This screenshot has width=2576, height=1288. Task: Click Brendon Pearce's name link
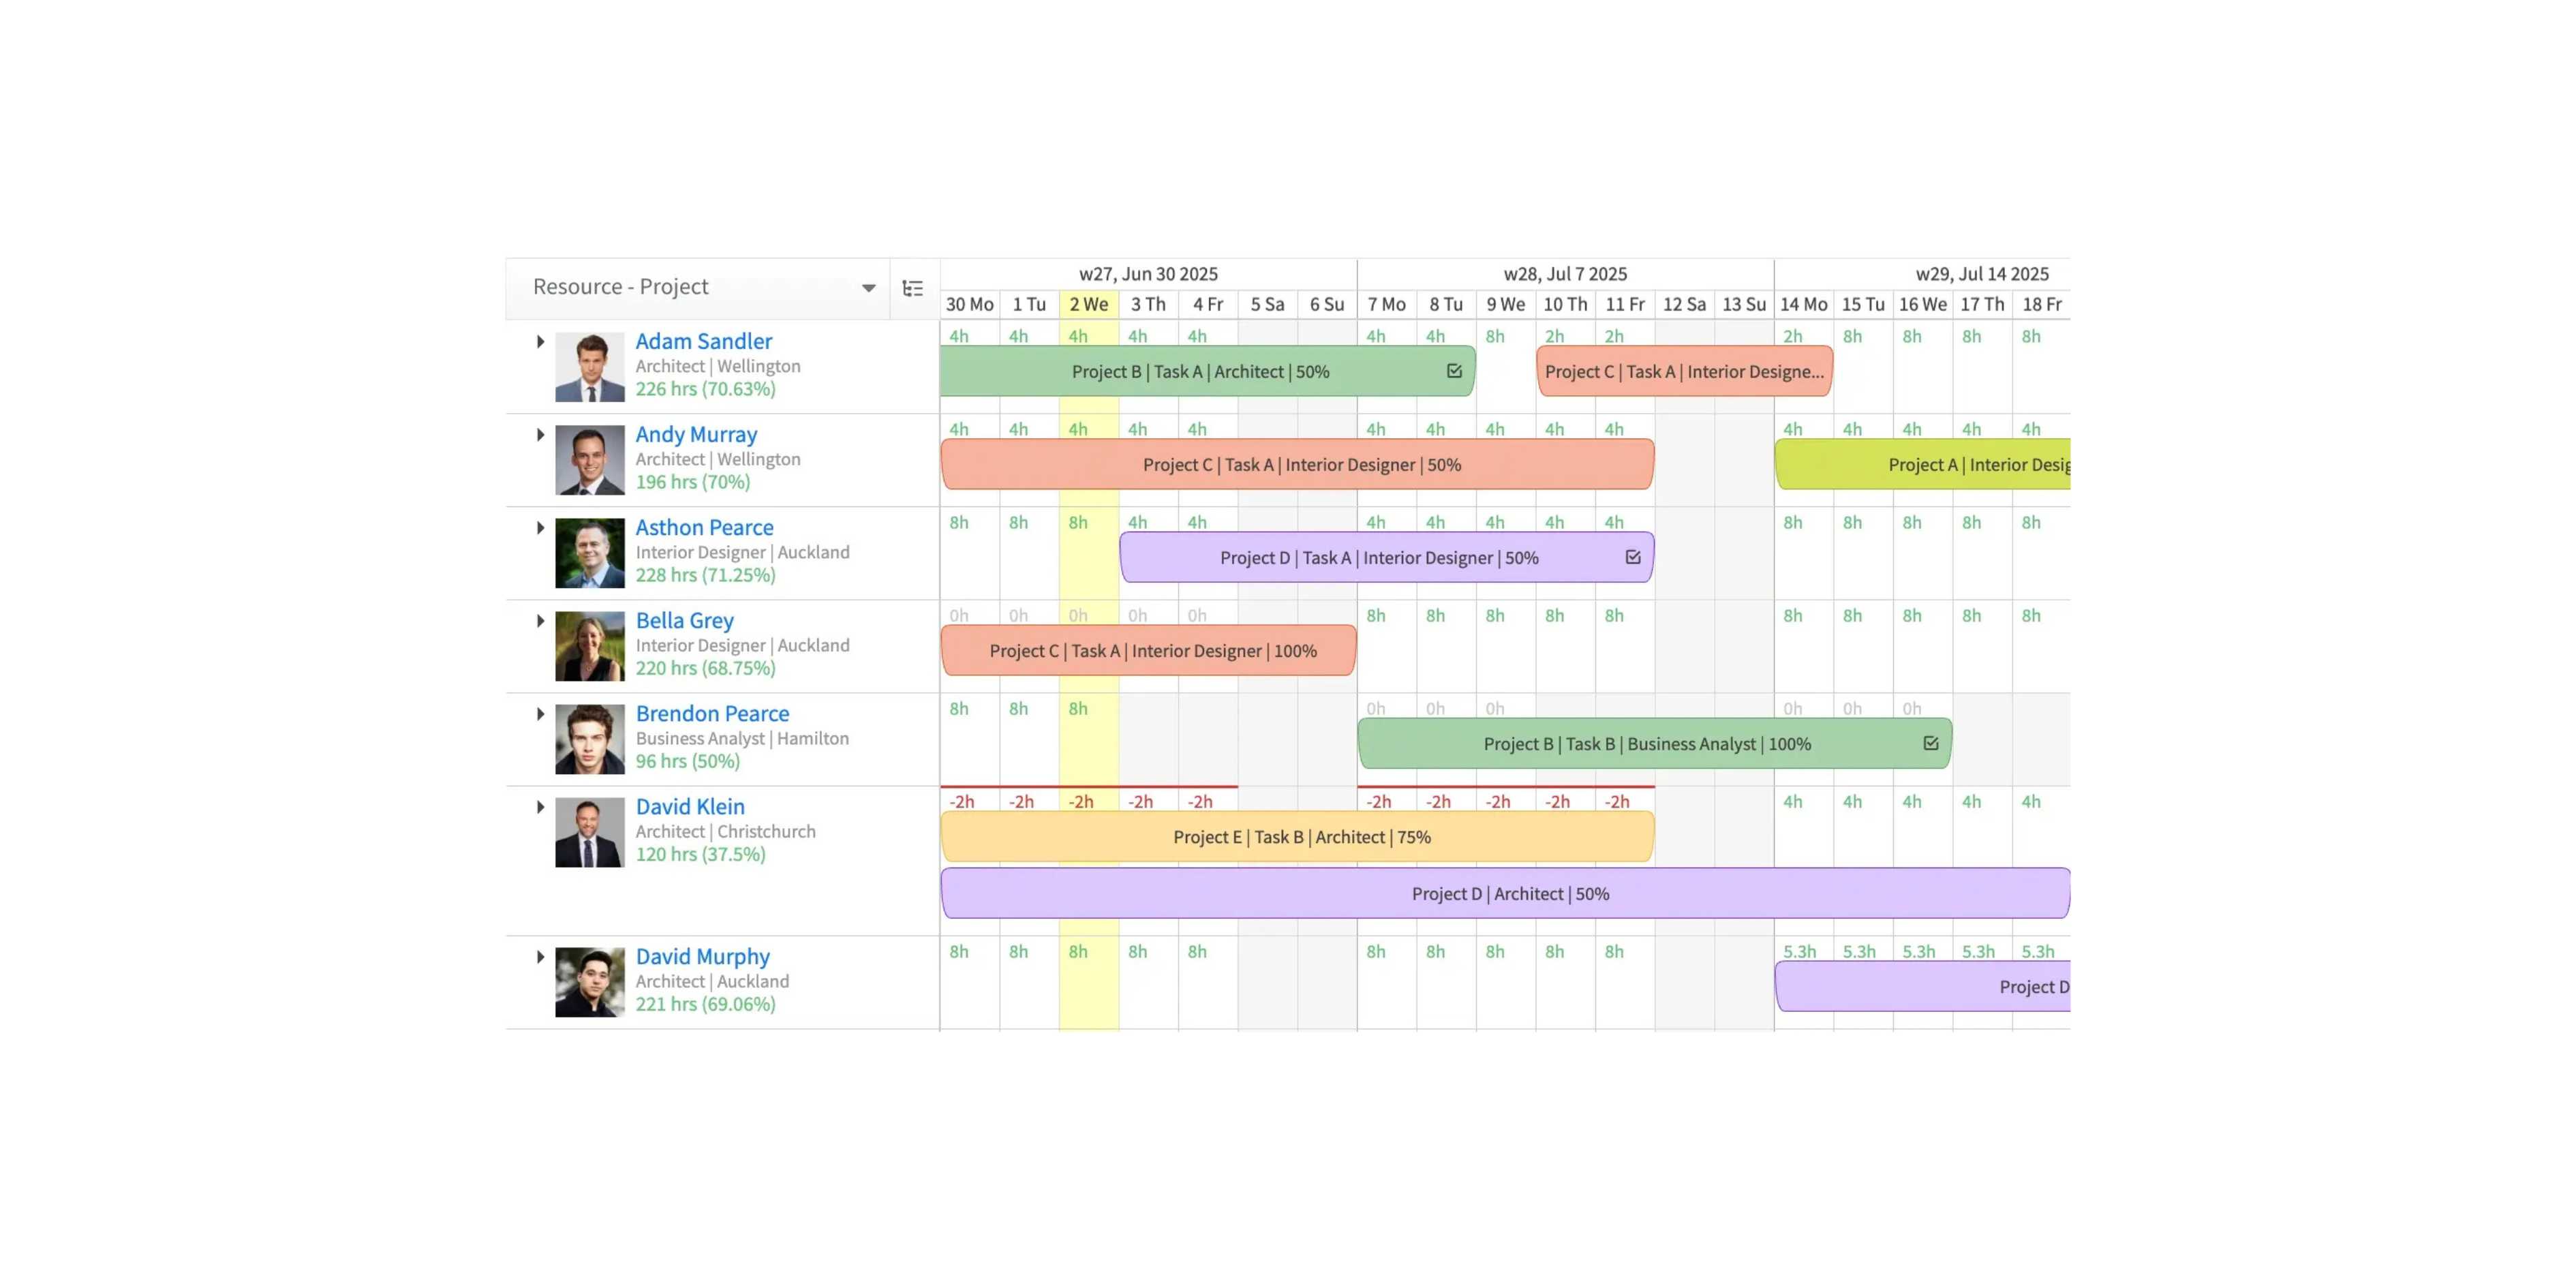pos(712,713)
